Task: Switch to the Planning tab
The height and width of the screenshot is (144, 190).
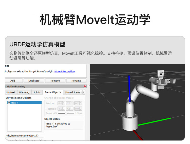Action: [24, 92]
